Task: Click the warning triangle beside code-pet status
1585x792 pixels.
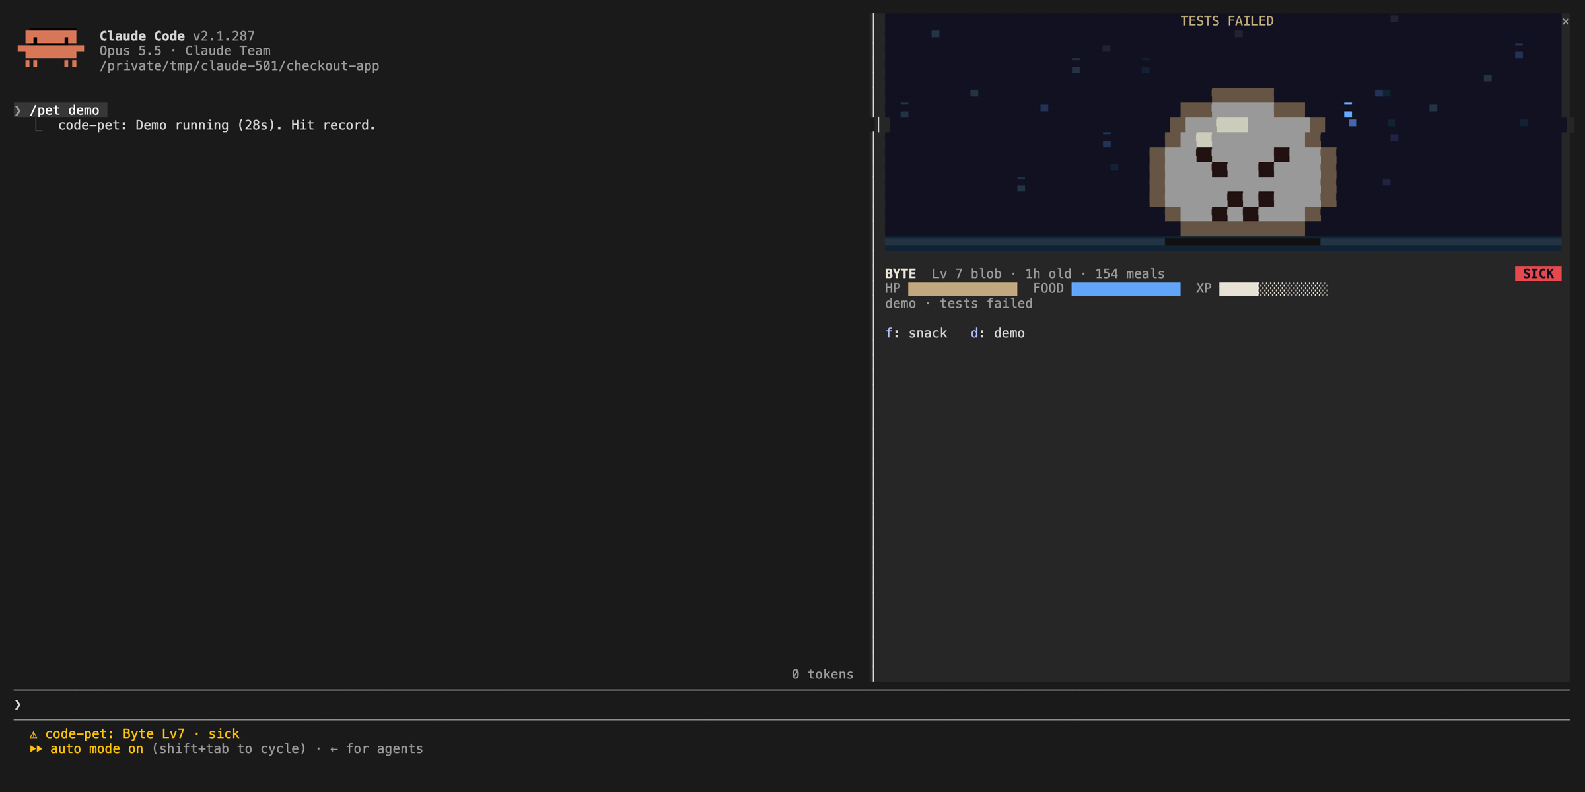Action: pyautogui.click(x=33, y=734)
